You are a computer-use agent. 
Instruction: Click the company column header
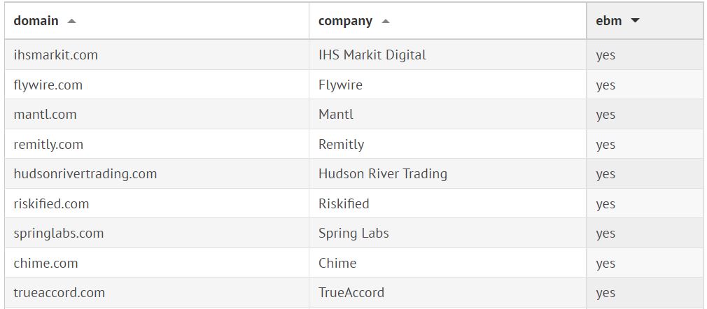pos(345,21)
